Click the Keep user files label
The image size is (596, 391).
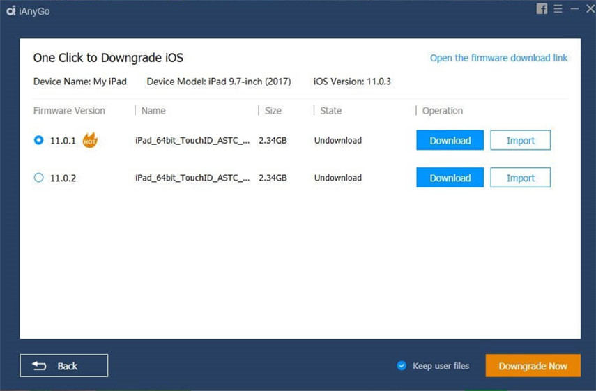[x=441, y=365]
